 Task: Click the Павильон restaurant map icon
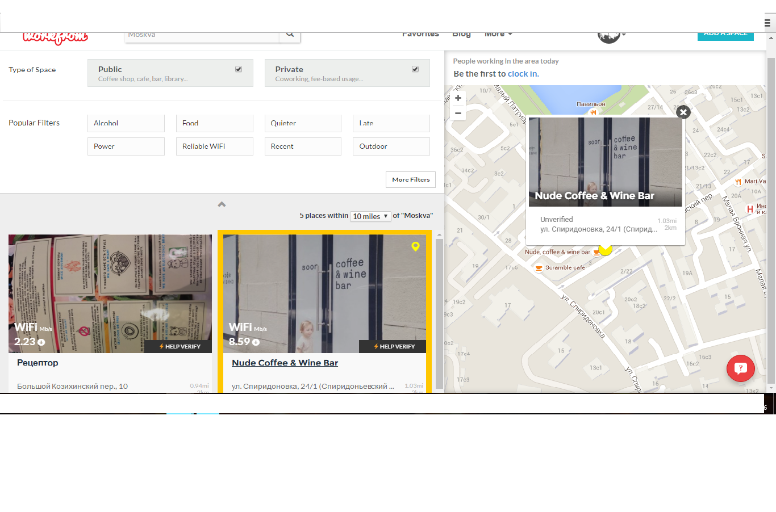tap(593, 112)
